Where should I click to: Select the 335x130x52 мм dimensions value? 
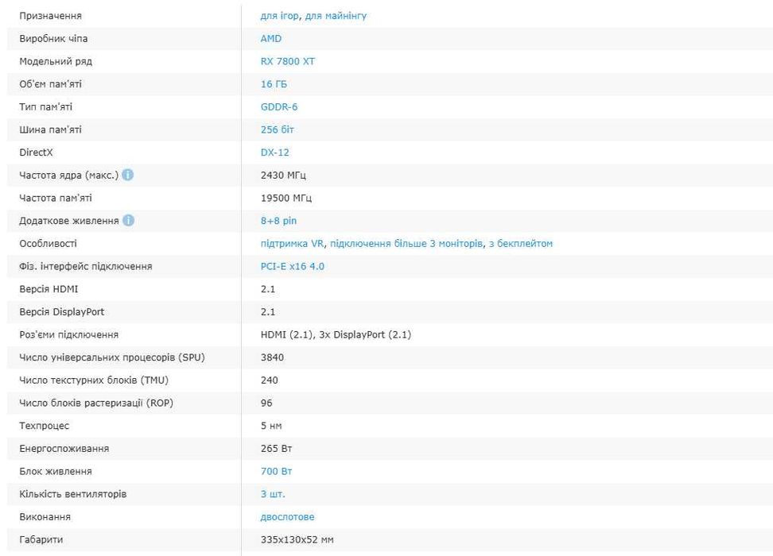point(297,540)
